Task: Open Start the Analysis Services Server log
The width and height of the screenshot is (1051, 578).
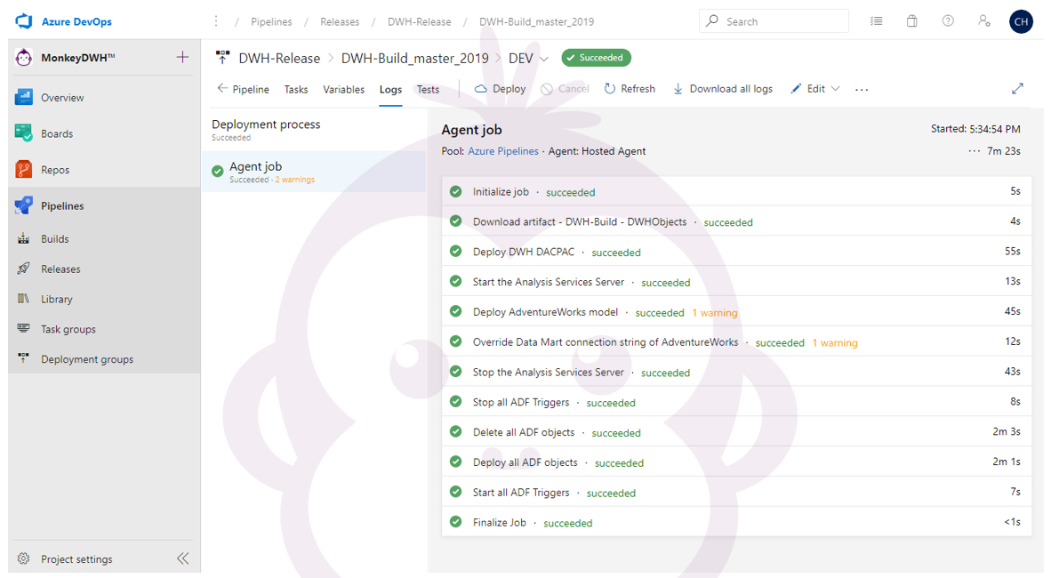Action: click(x=736, y=282)
